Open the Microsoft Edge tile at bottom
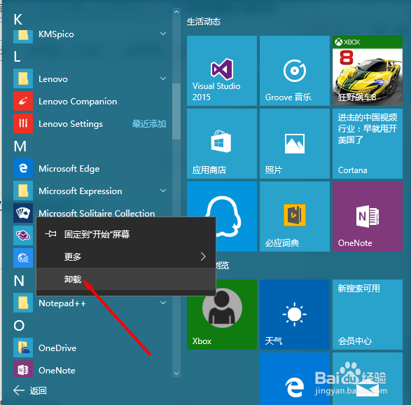Screen dimensions: 411x405 pyautogui.click(x=295, y=378)
